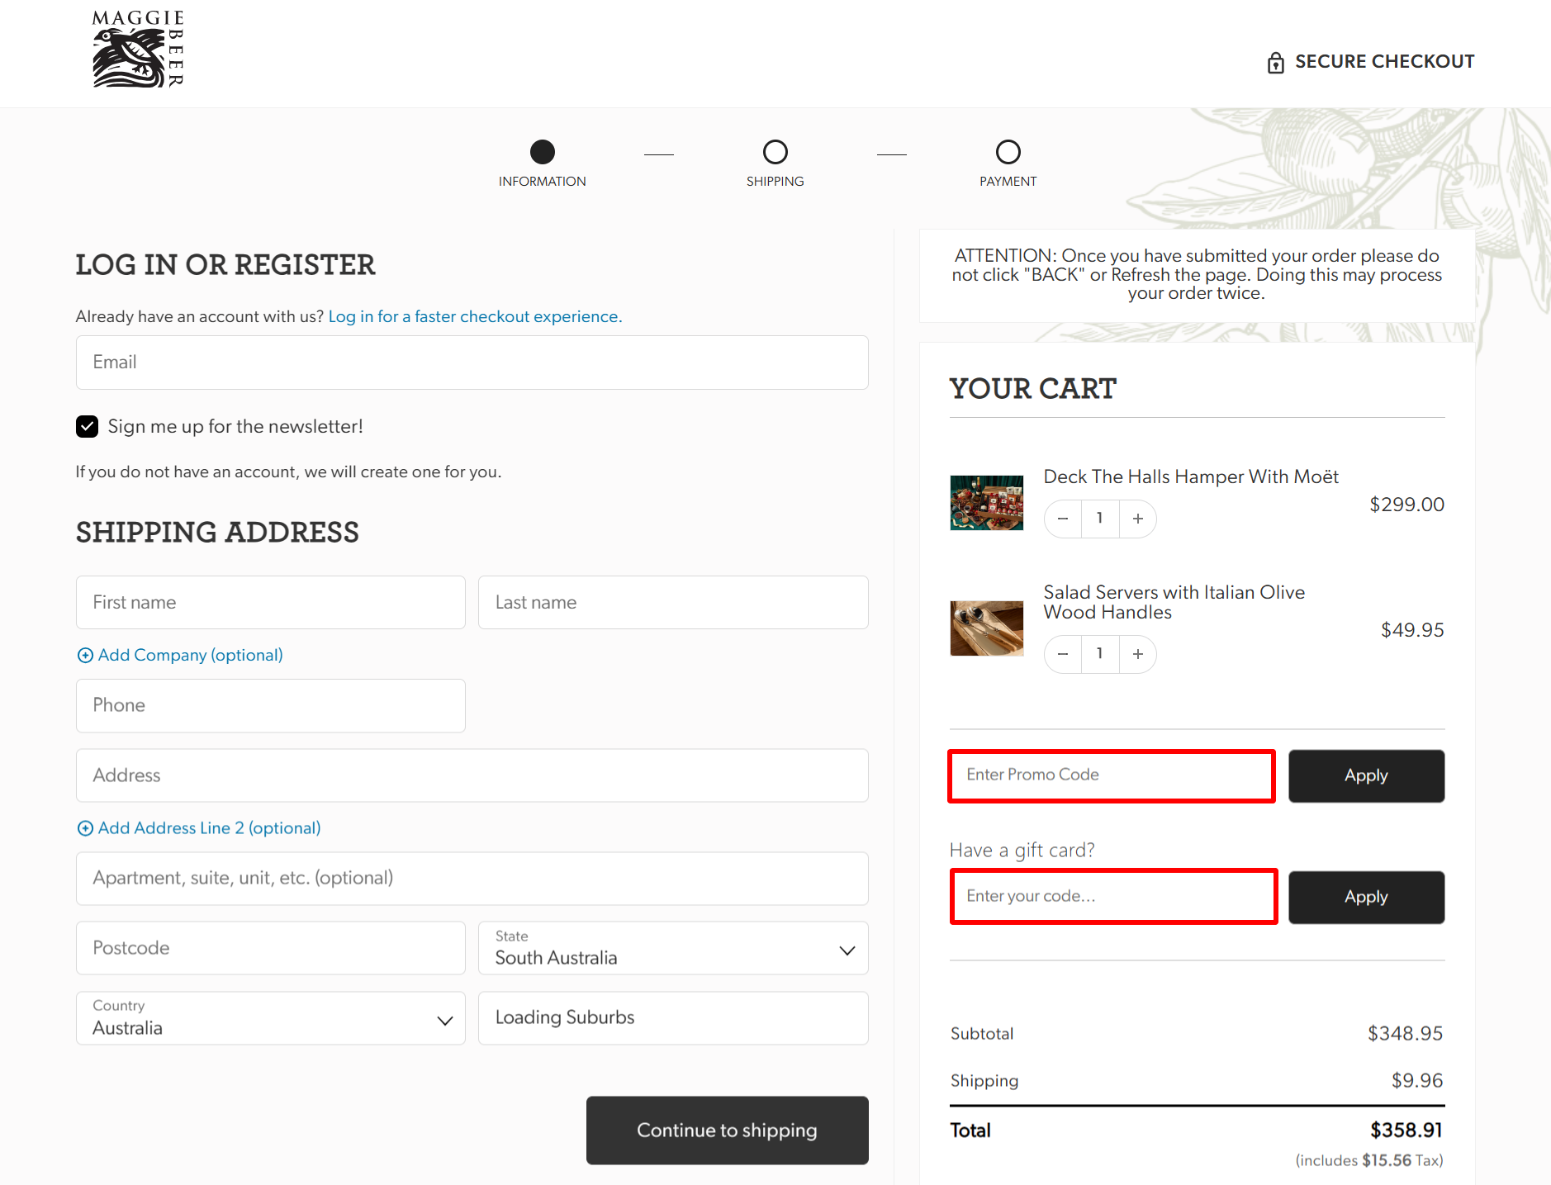Screen dimensions: 1551x1185
Task: Click the PAYMENT step circle
Action: coord(1008,152)
